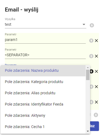Click lightning icon next to param1
The image size is (103, 135).
pos(91,41)
